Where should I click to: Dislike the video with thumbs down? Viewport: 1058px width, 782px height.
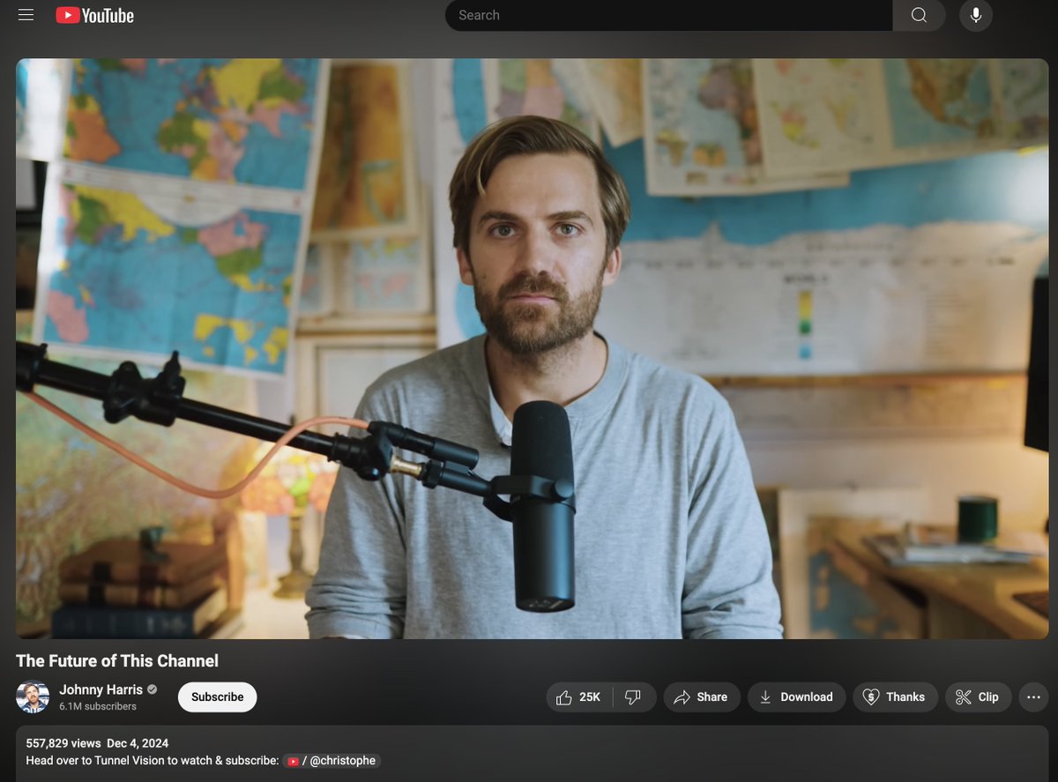[634, 696]
